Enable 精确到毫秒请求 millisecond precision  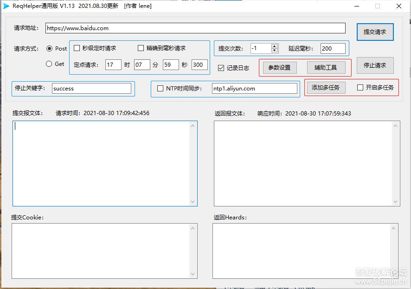pyautogui.click(x=141, y=48)
